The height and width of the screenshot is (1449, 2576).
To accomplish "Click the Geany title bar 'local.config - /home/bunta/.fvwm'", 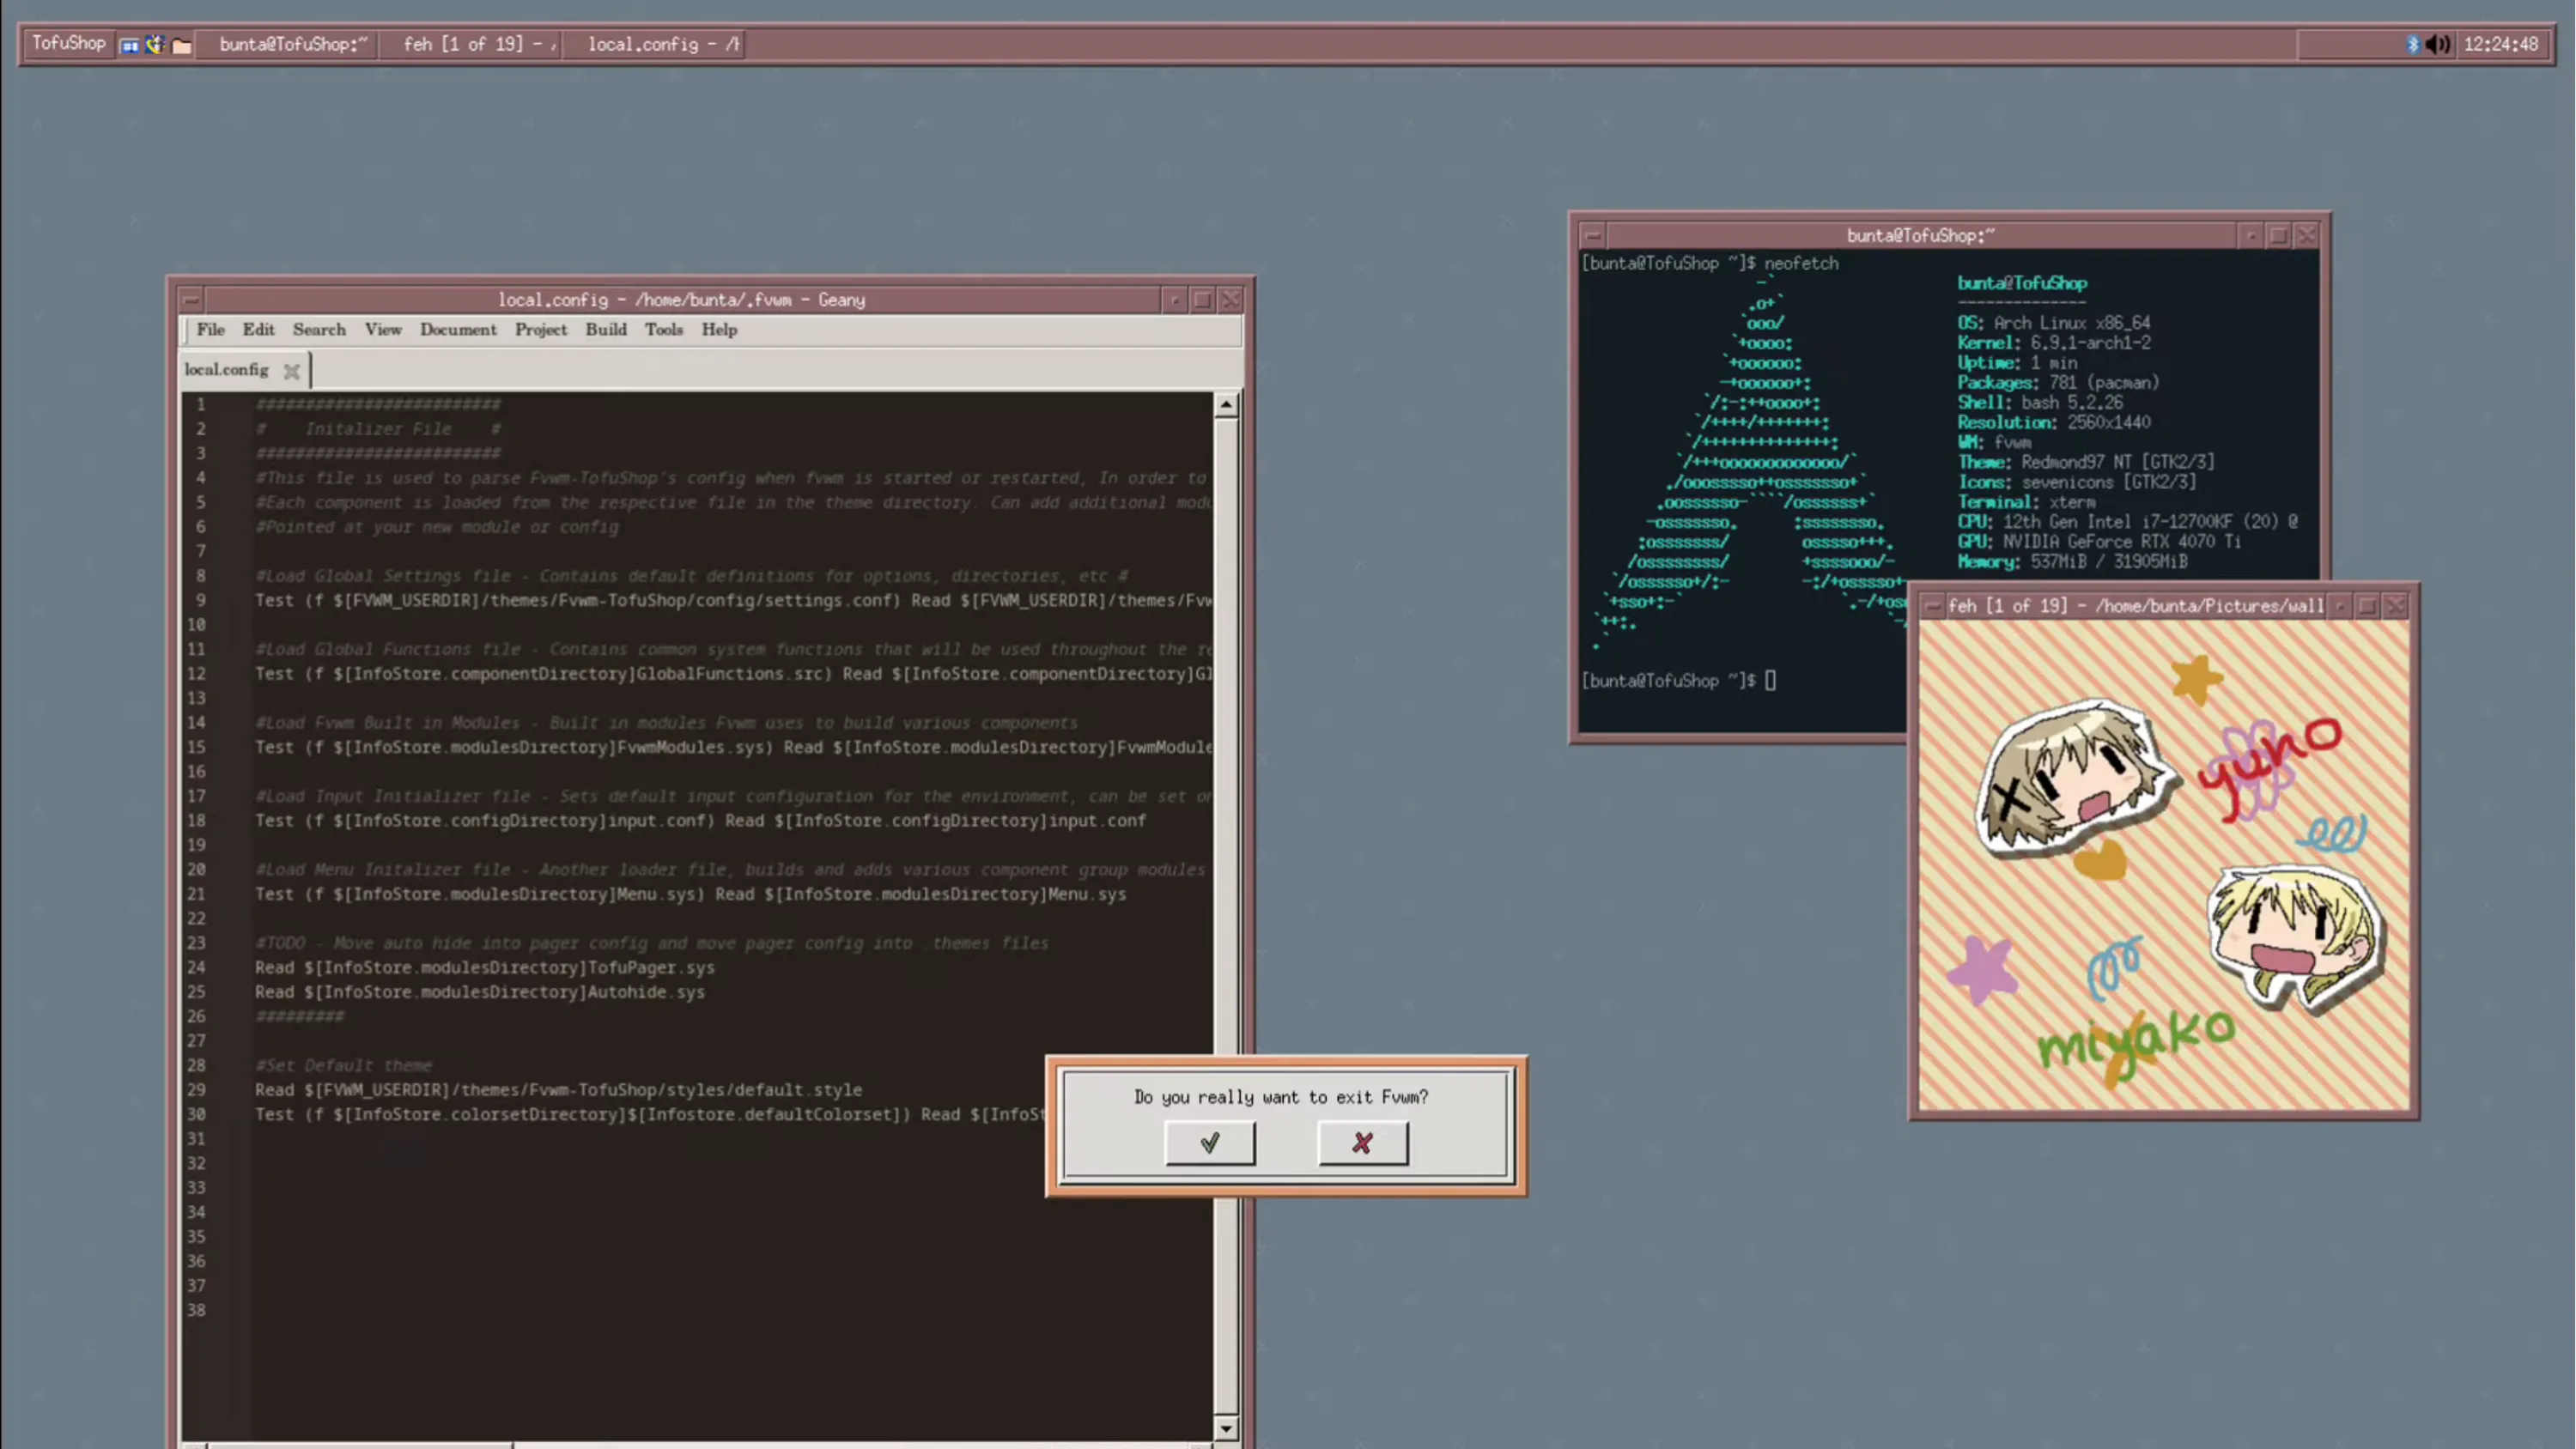I will click(681, 300).
